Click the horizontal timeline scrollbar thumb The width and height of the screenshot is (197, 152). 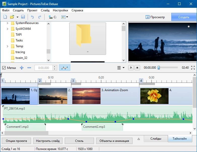tap(26, 133)
